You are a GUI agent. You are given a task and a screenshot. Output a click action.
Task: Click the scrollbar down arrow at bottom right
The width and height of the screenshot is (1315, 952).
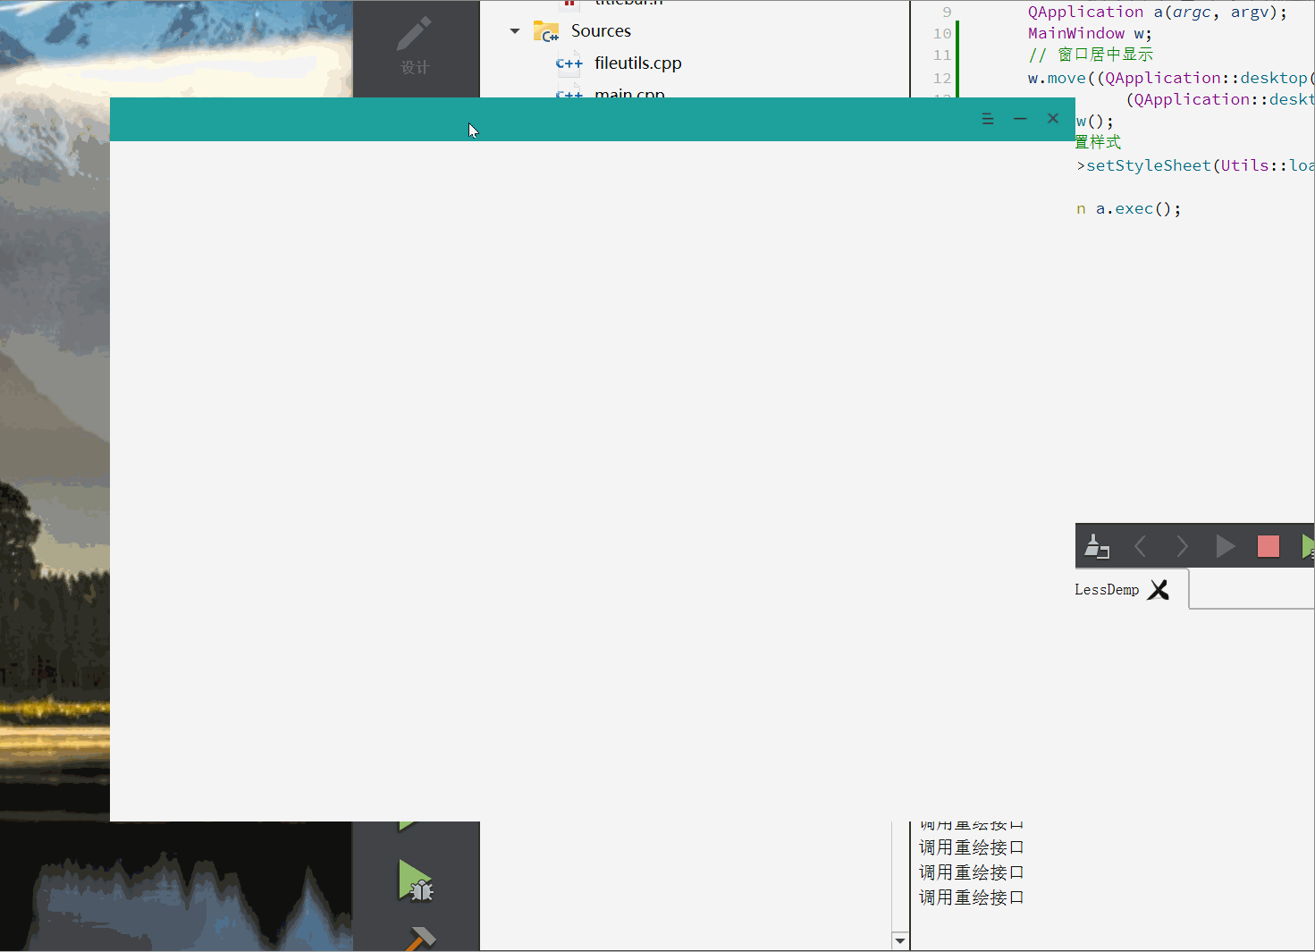899,940
